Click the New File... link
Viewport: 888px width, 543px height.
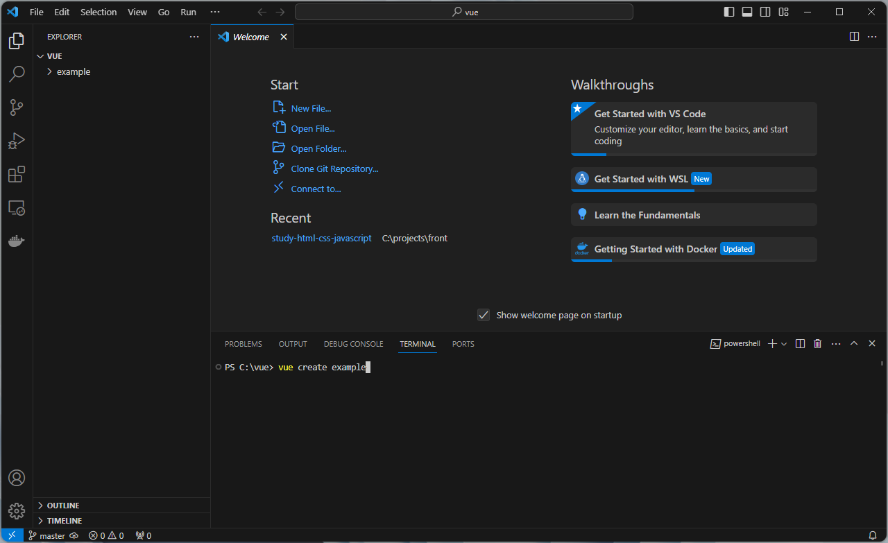pyautogui.click(x=311, y=108)
